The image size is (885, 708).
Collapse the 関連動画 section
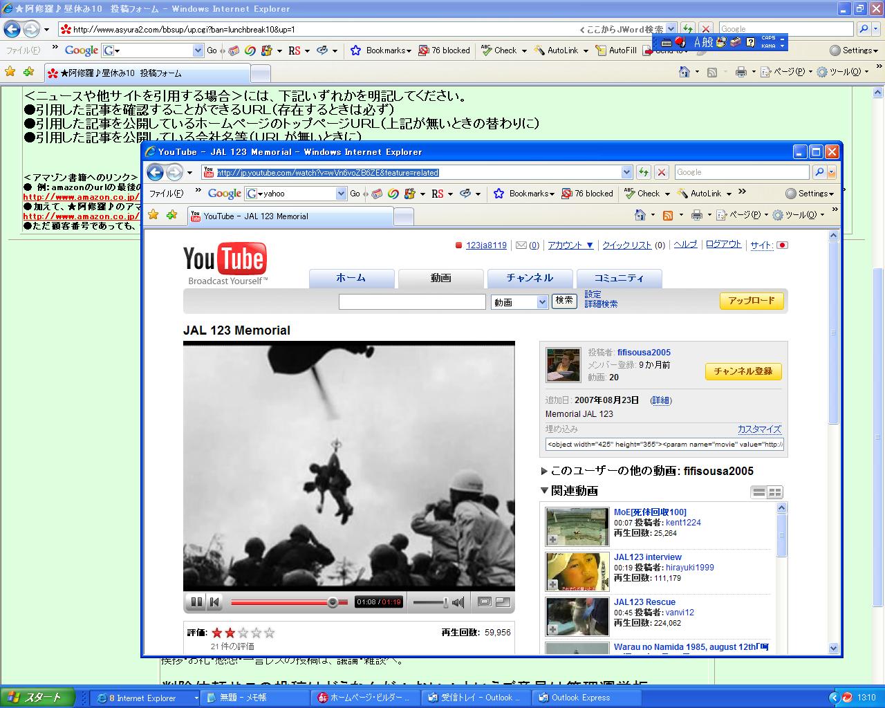(545, 491)
